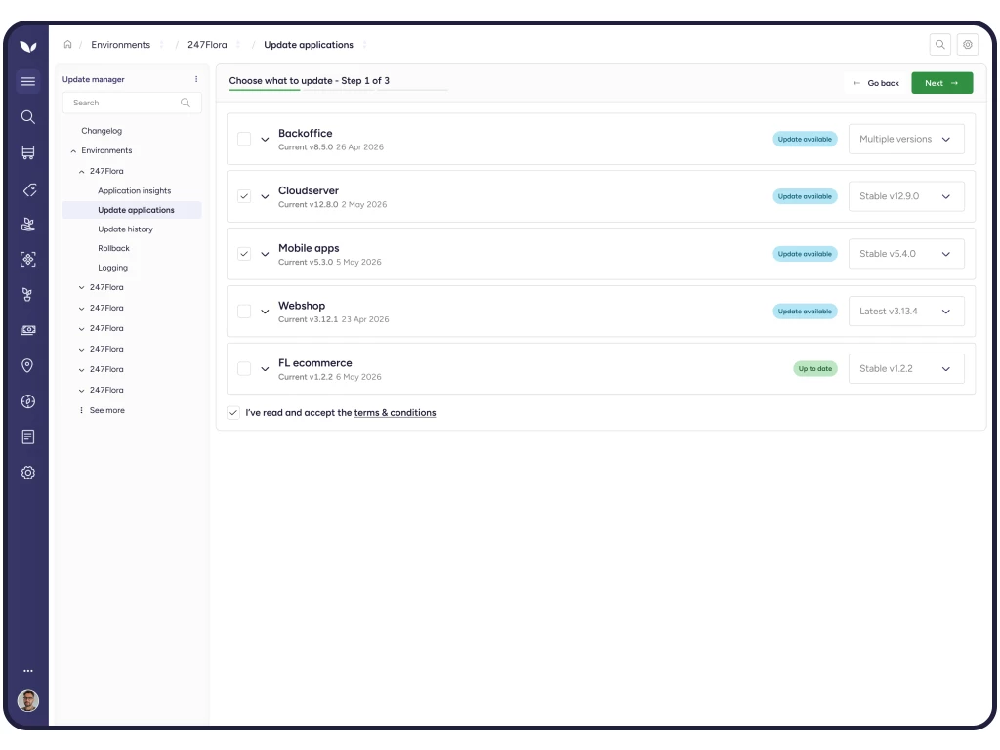Click Update applications breadcrumb
This screenshot has width=1000, height=750.
coord(309,45)
